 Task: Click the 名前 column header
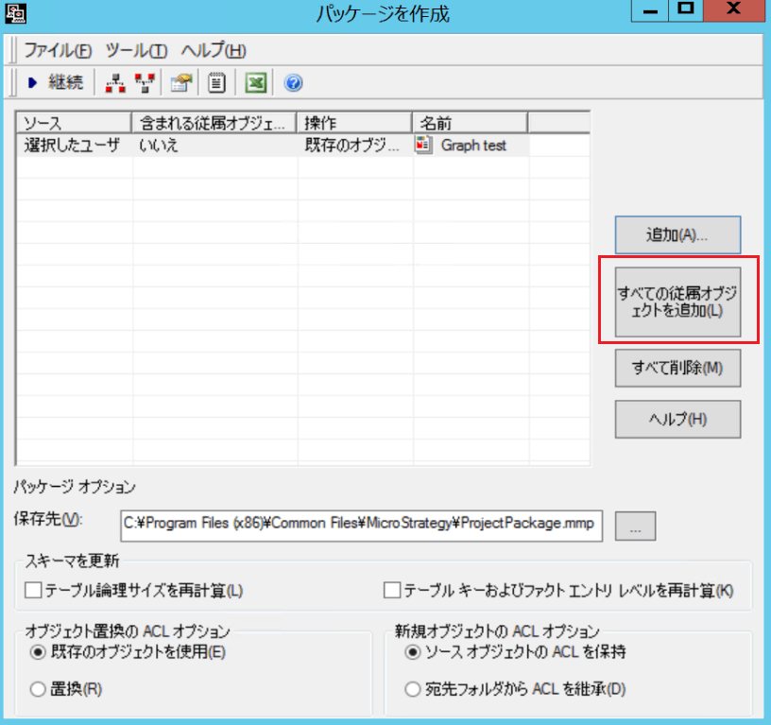pyautogui.click(x=470, y=123)
